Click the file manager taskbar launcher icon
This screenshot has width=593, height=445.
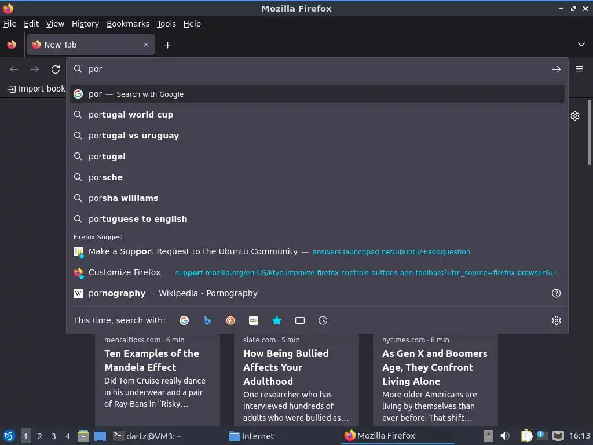(x=83, y=436)
